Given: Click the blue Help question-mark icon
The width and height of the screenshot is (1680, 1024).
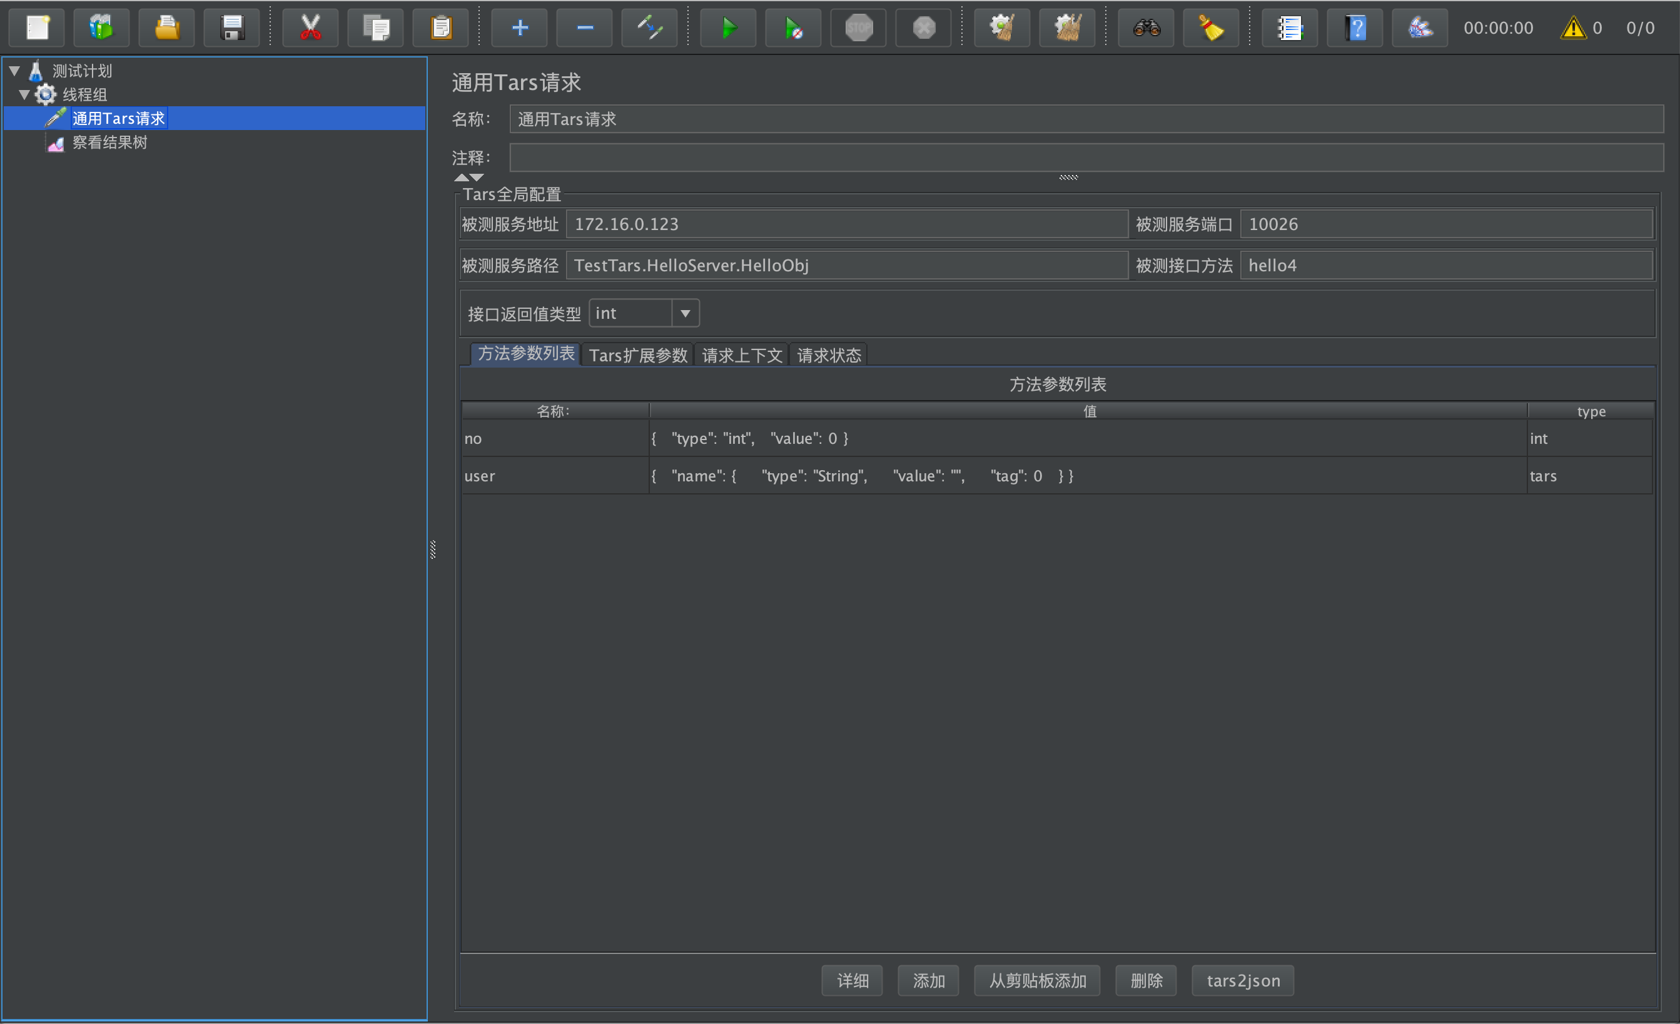Looking at the screenshot, I should pyautogui.click(x=1355, y=28).
